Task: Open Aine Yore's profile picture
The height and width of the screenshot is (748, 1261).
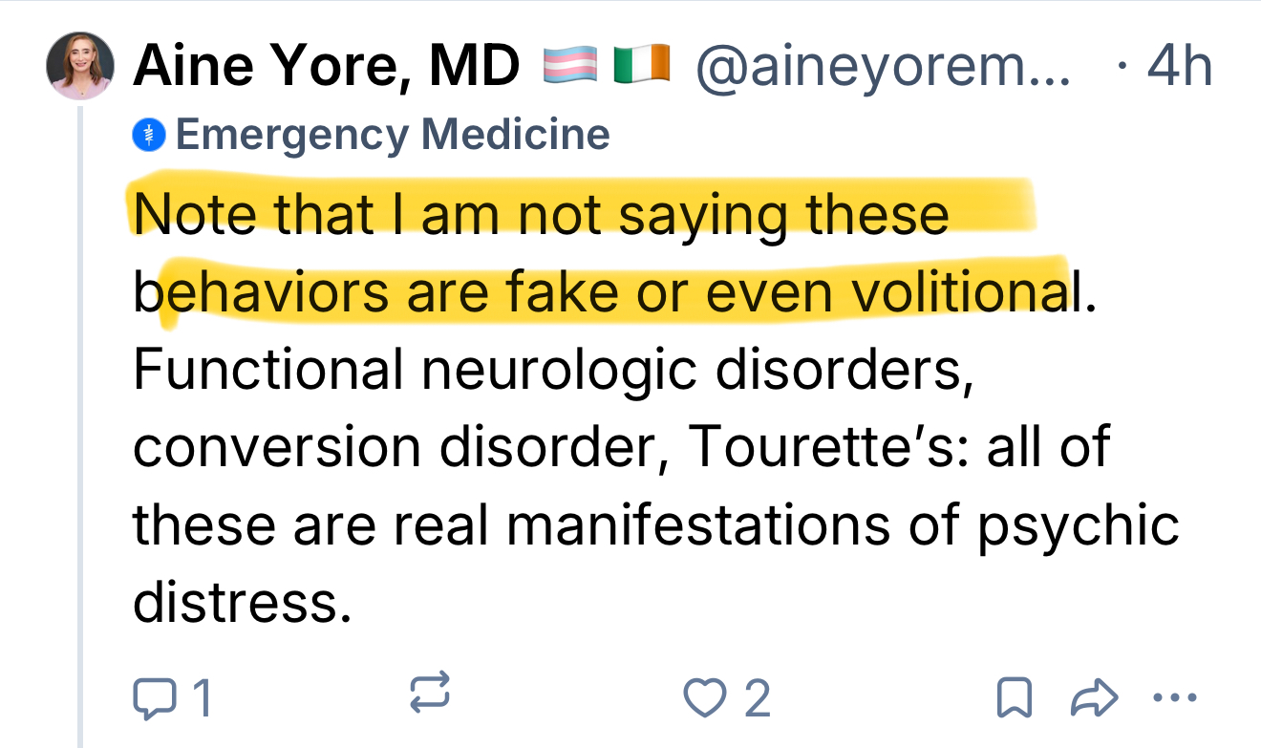Action: [x=81, y=66]
